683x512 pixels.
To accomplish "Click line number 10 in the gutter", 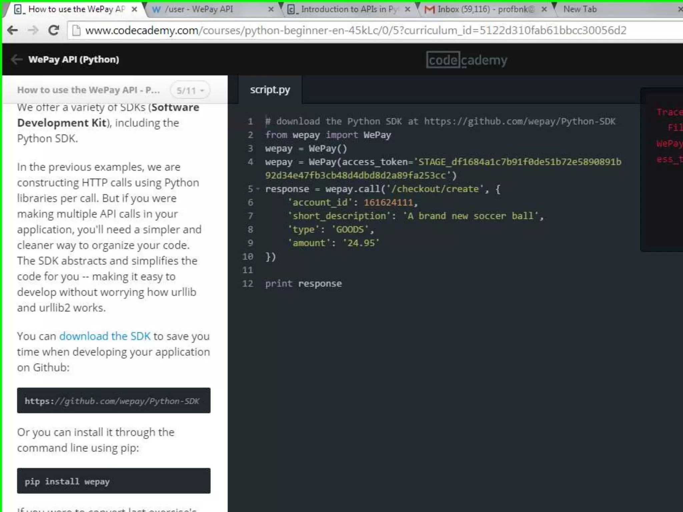I will pyautogui.click(x=247, y=257).
